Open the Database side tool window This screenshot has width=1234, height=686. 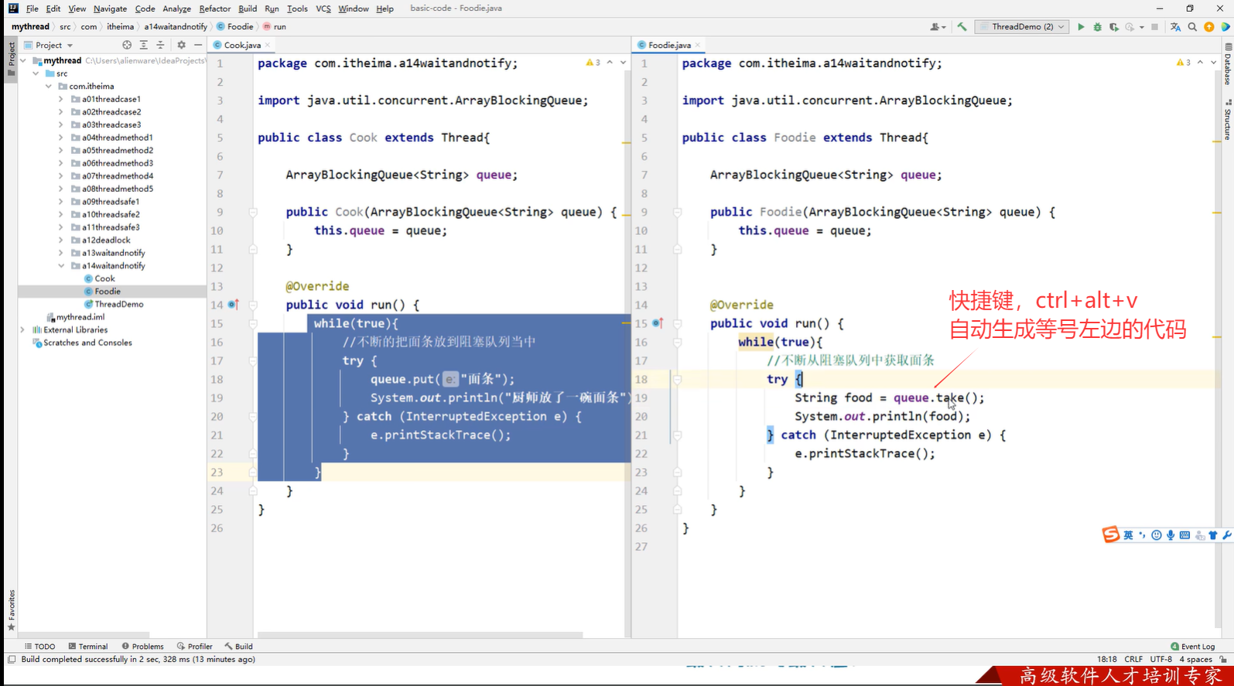pyautogui.click(x=1228, y=65)
